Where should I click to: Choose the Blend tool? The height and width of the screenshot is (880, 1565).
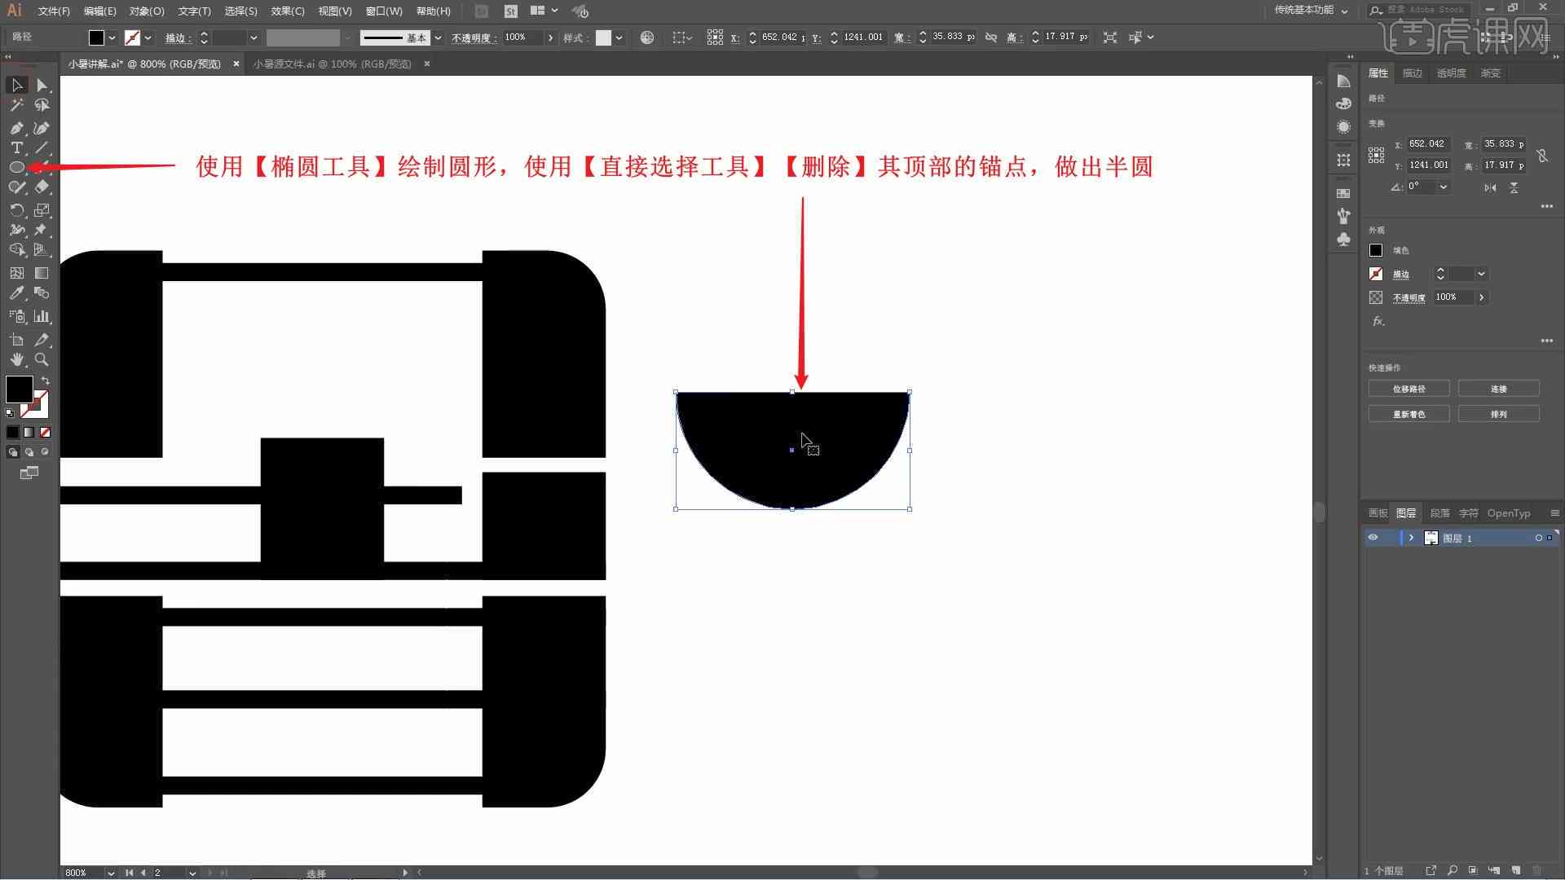[42, 293]
